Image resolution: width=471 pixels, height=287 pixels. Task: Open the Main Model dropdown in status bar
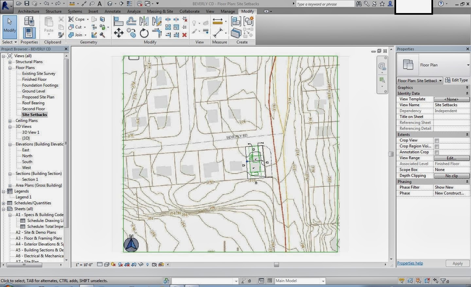(323, 281)
